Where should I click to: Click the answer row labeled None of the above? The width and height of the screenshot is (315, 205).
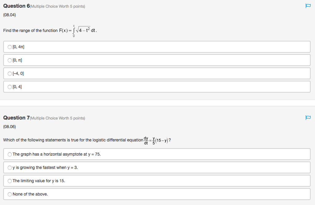[154, 194]
